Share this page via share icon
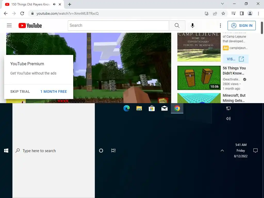Screen dimensions: 264x198 click(215, 13)
